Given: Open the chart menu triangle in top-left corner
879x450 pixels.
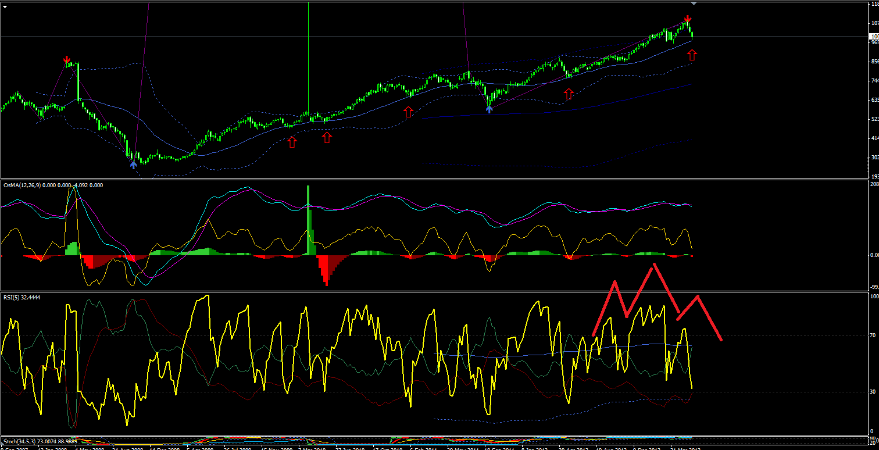Looking at the screenshot, I should (5, 6).
